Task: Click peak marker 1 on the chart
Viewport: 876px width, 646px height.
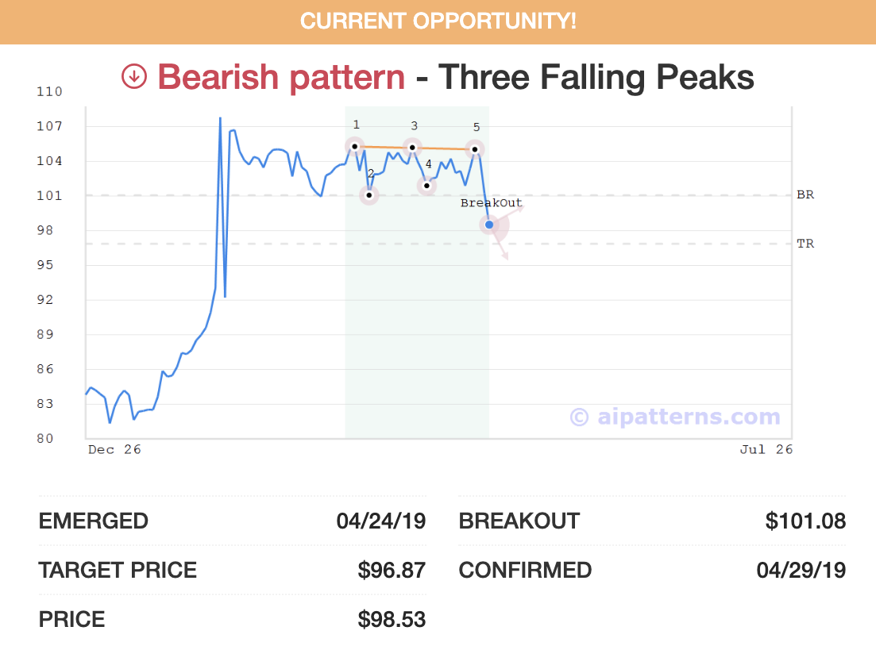Action: [355, 146]
